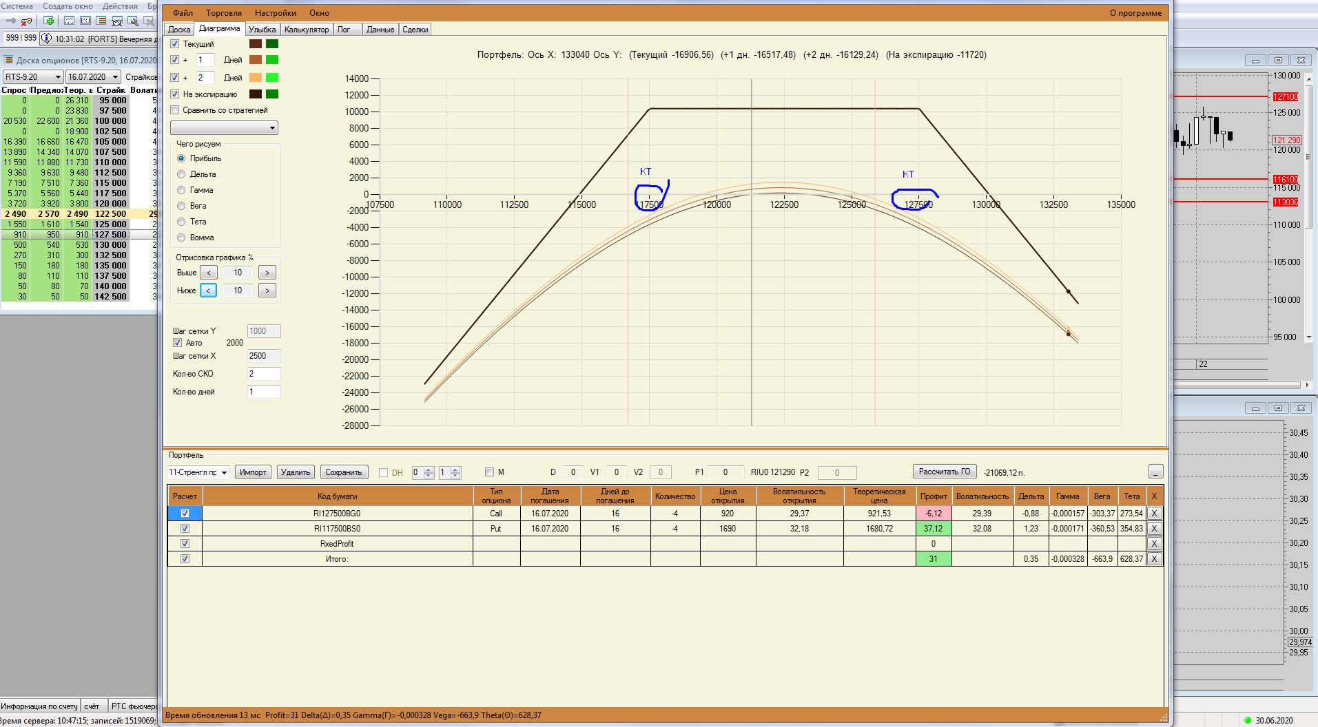Open О программе in the menu bar
The width and height of the screenshot is (1318, 727).
[1135, 13]
